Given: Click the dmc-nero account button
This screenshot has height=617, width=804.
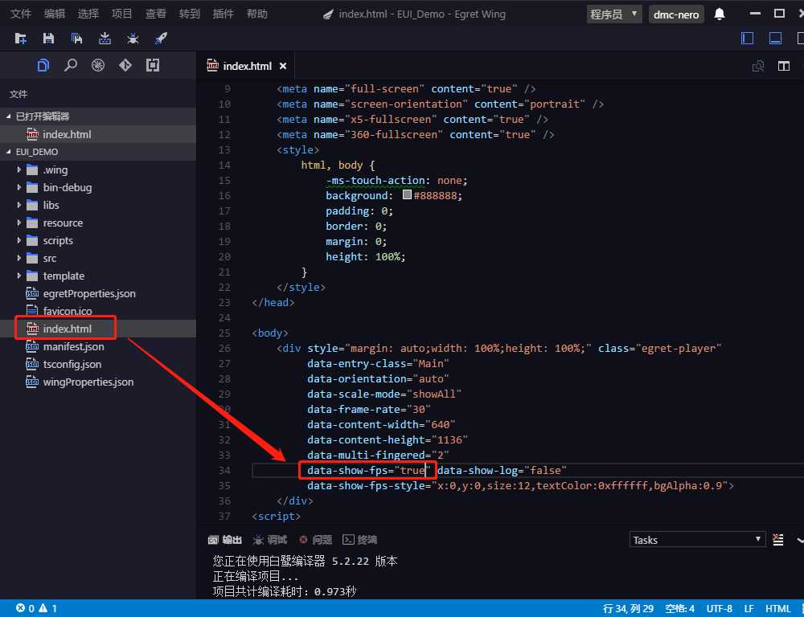Looking at the screenshot, I should 676,14.
